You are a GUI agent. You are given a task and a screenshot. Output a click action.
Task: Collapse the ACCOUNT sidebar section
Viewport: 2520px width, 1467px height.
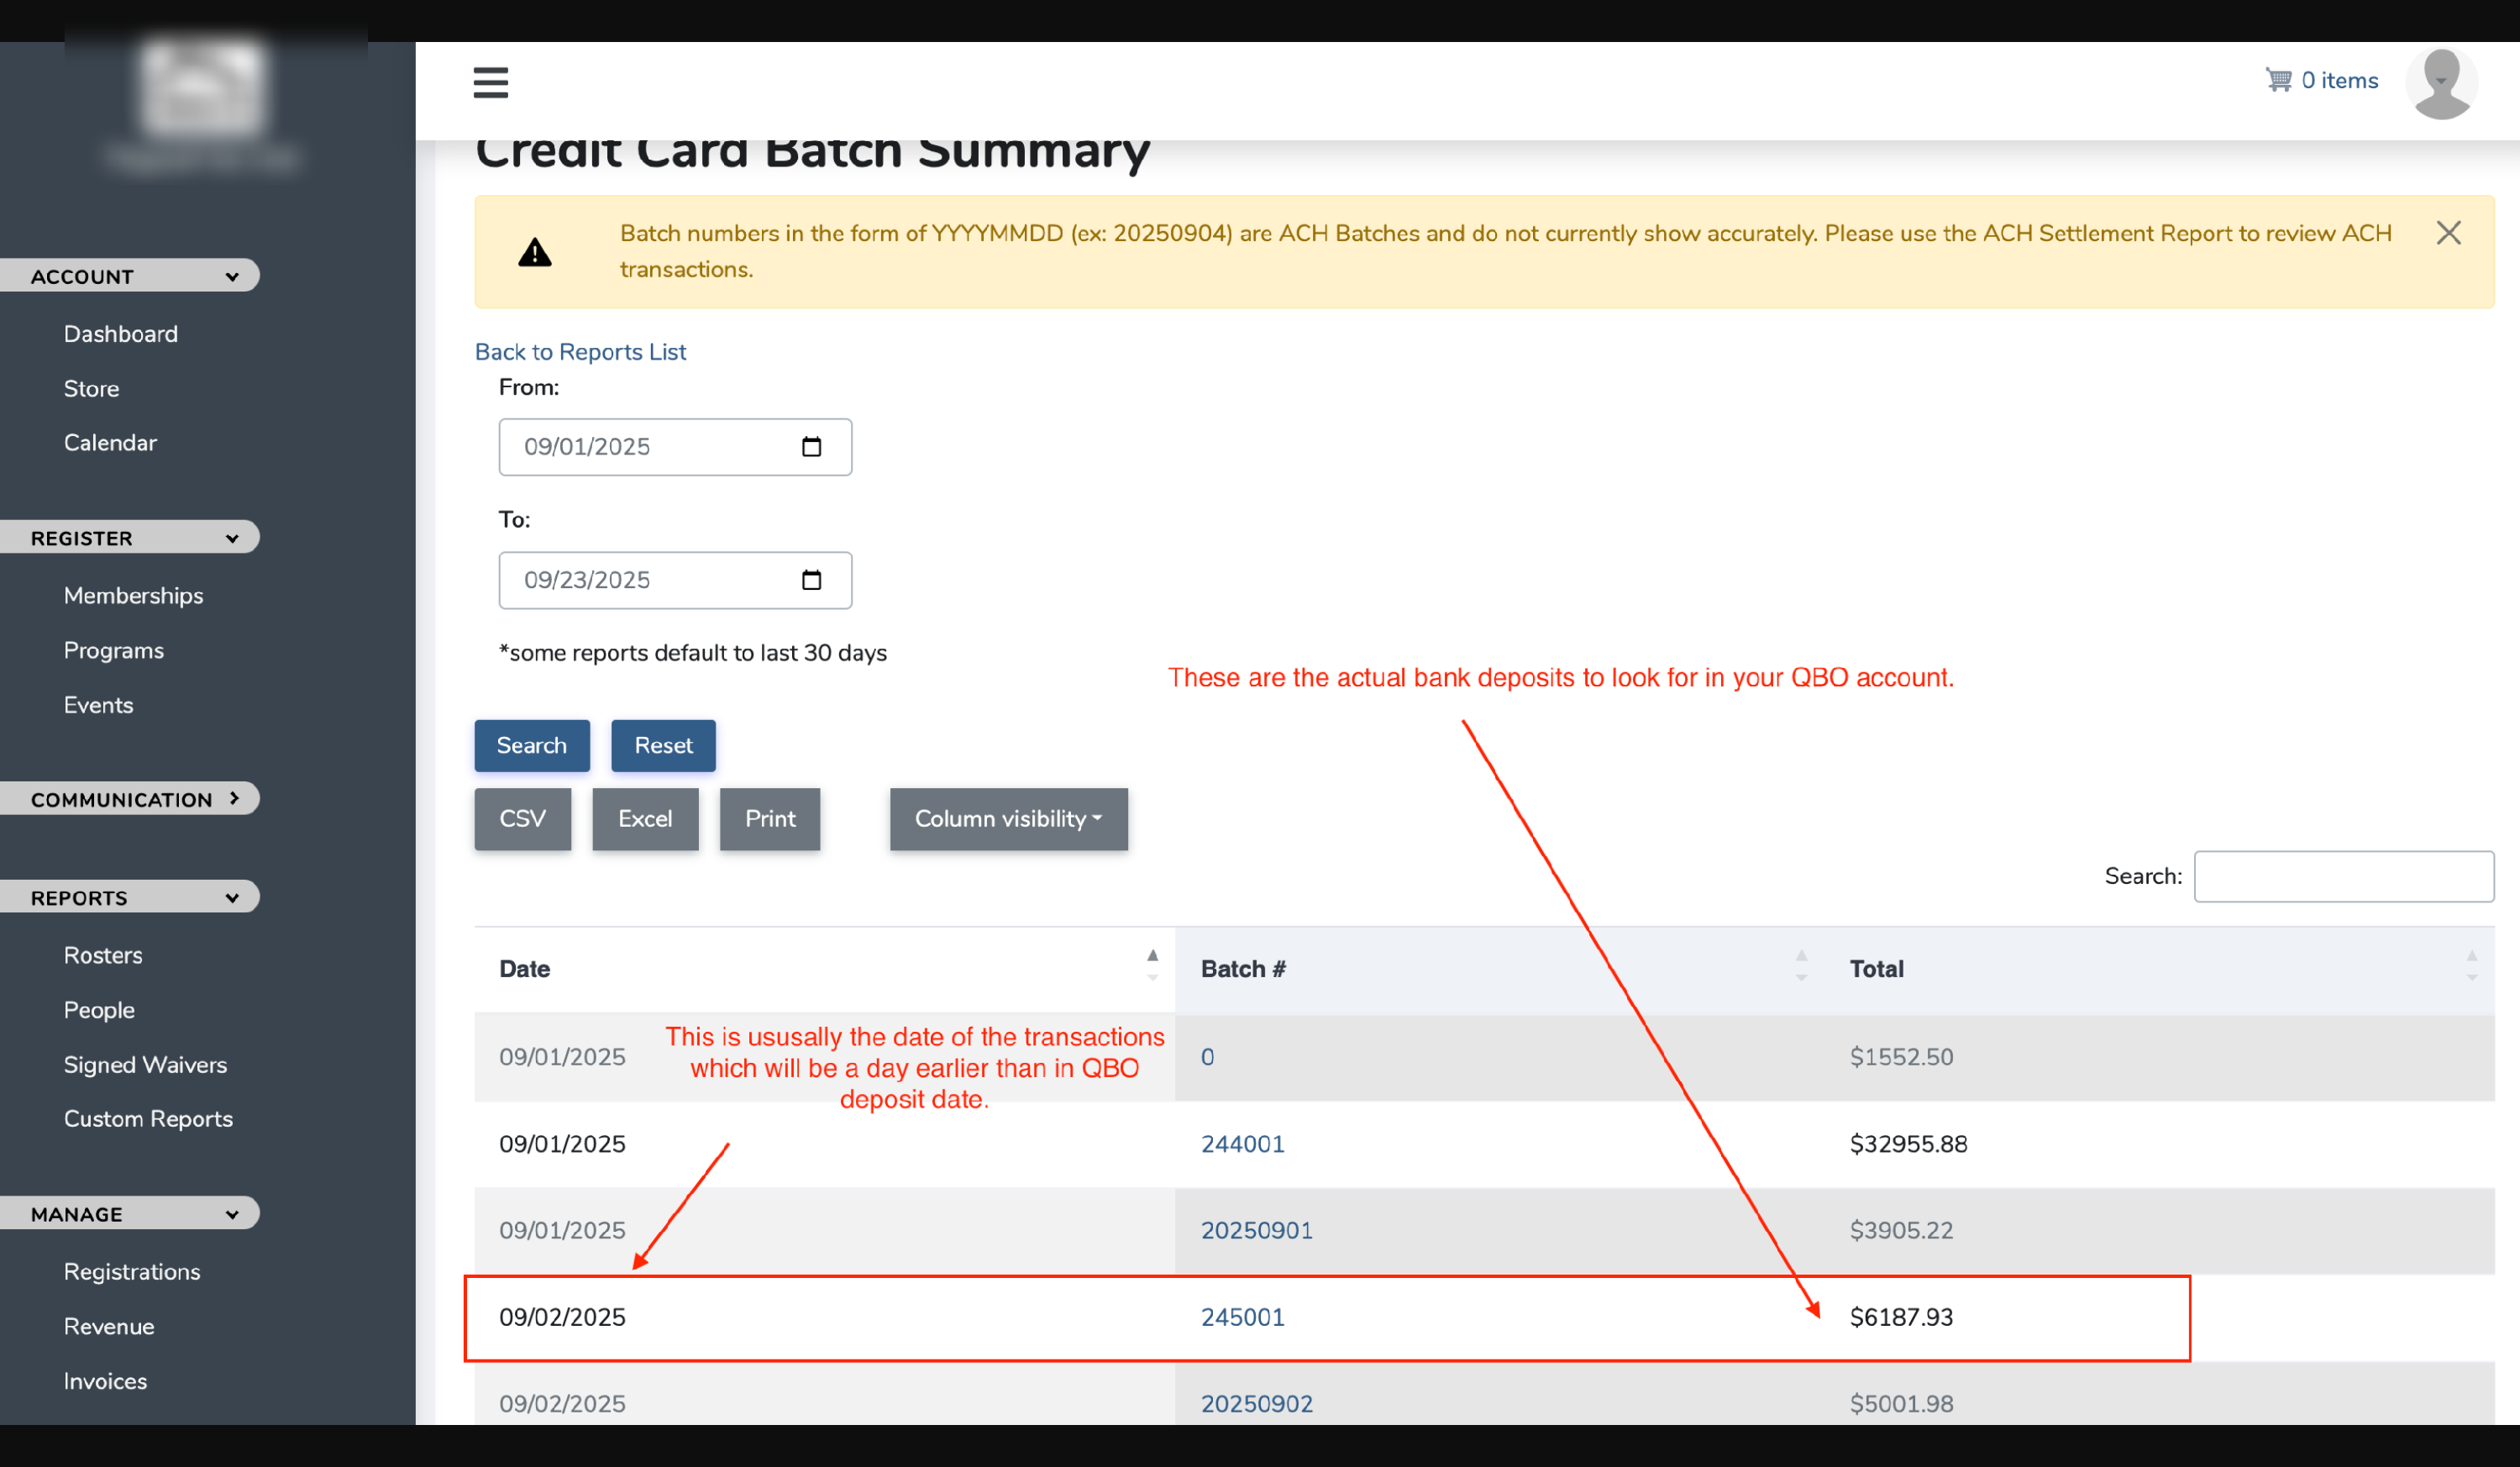tap(130, 276)
